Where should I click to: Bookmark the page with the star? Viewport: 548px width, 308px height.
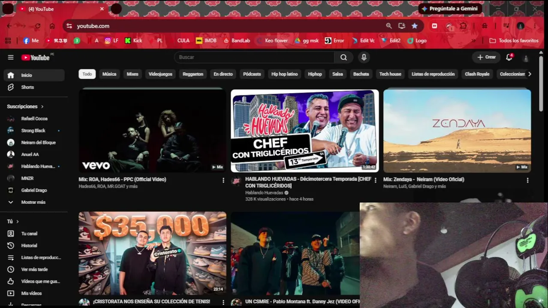tap(415, 26)
